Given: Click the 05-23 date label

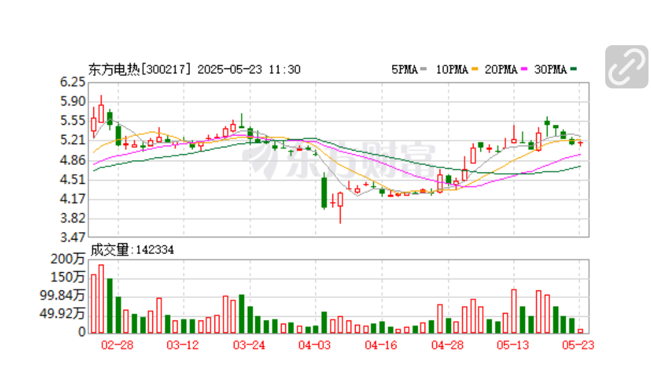Looking at the screenshot, I should [578, 345].
